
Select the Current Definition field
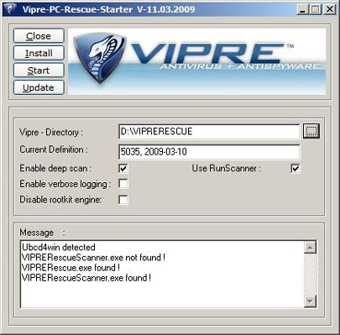[x=209, y=152]
